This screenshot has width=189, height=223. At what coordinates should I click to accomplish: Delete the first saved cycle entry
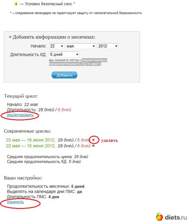point(93,140)
